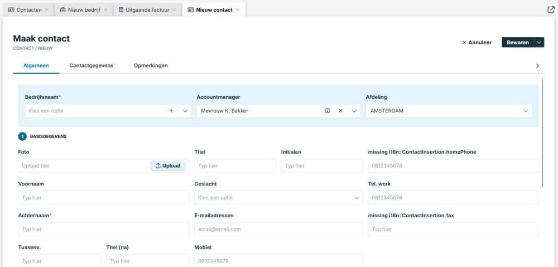
Task: Open the Opmerkingen tab
Action: (x=151, y=65)
